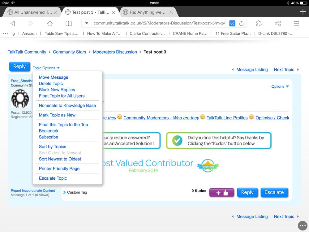The width and height of the screenshot is (309, 232).
Task: Show more bookmarks via bar ellipsis
Action: 5,33
